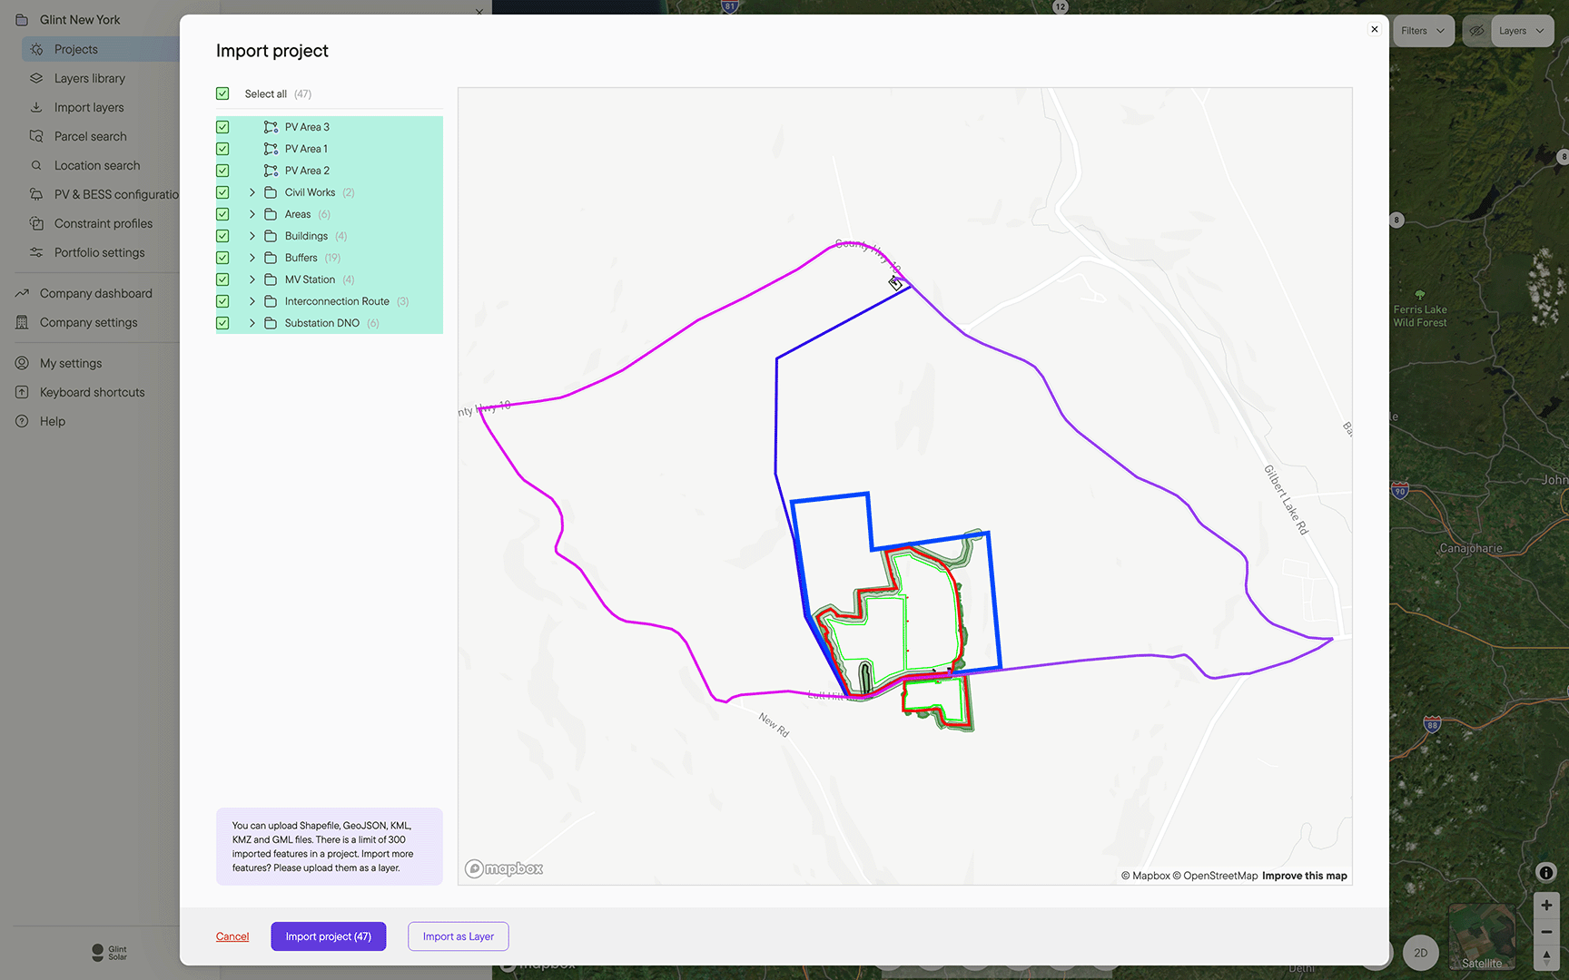
Task: Uncheck the PV Area 1 checkbox
Action: pos(222,149)
